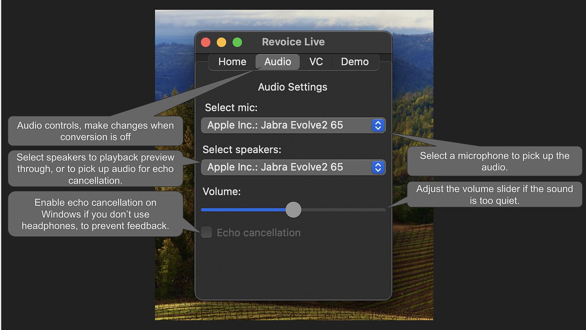Click the blue arrows on the speakers selector
This screenshot has width=586, height=330.
tap(378, 167)
